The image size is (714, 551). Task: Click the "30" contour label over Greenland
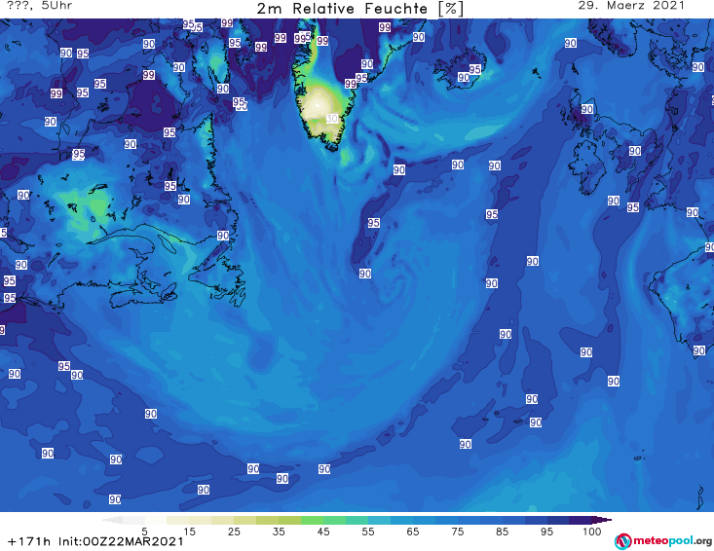[332, 119]
